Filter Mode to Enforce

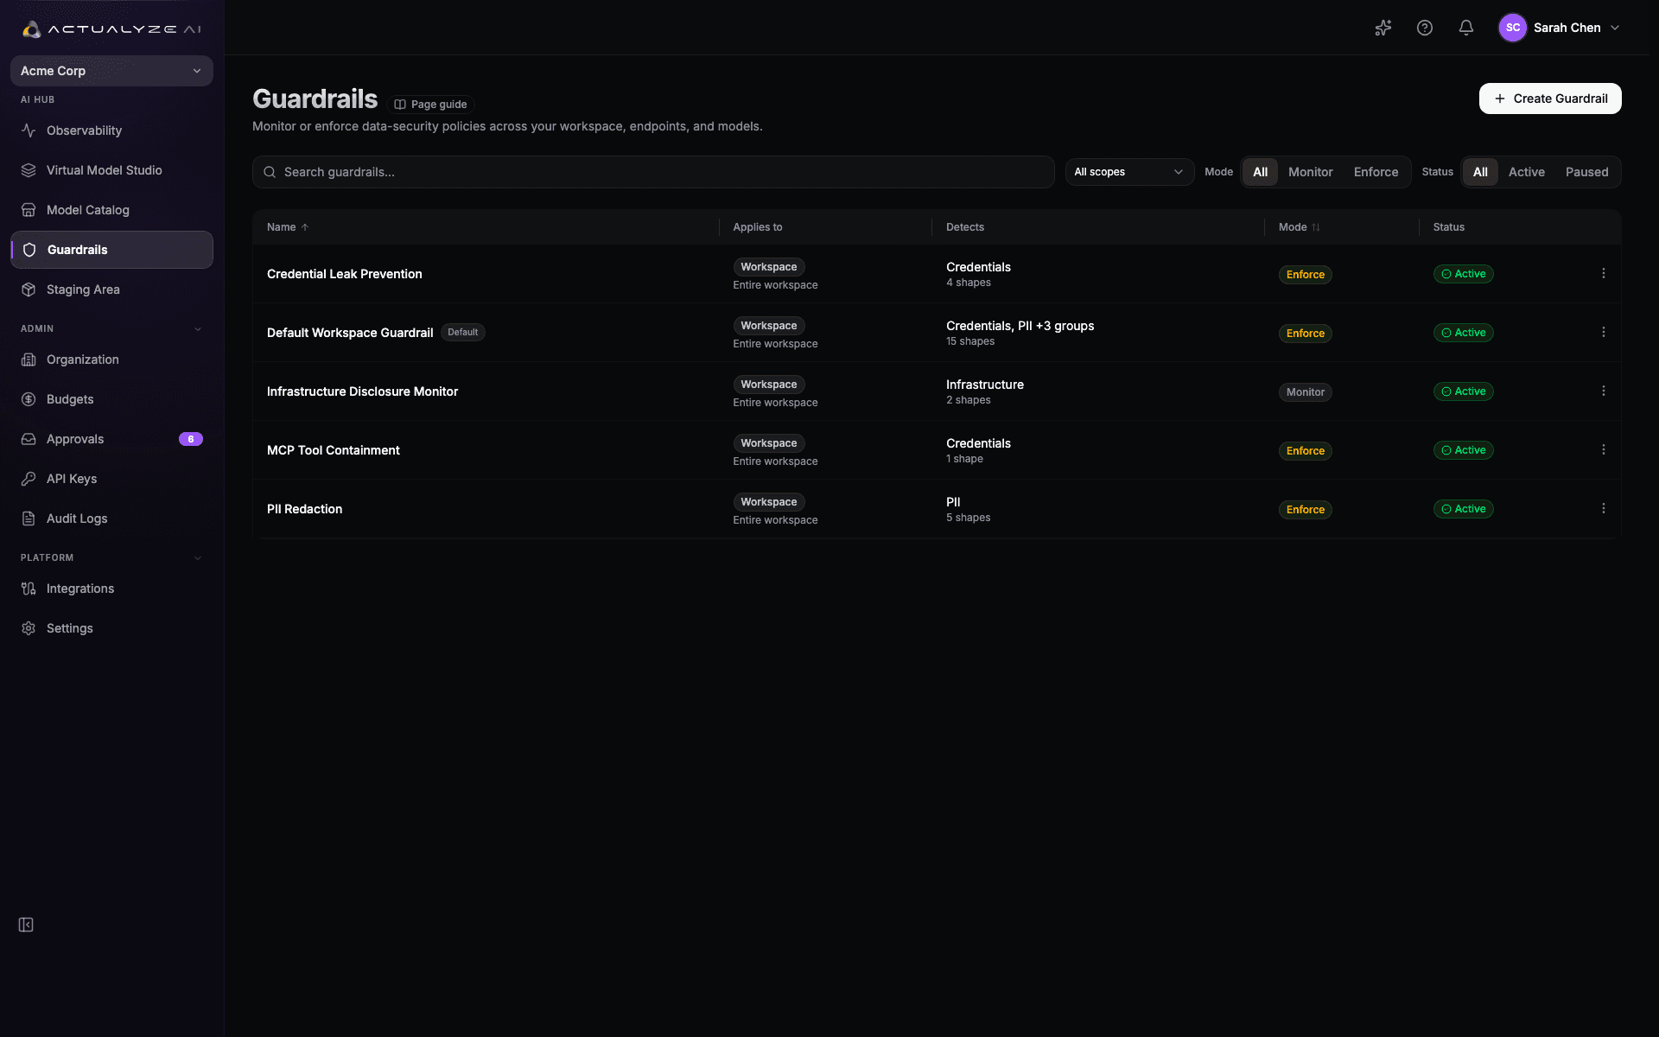1376,172
